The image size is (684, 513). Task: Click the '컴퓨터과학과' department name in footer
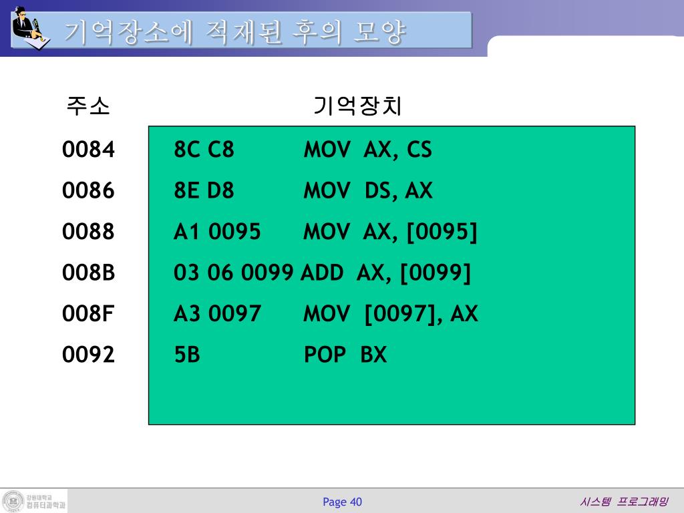46,505
